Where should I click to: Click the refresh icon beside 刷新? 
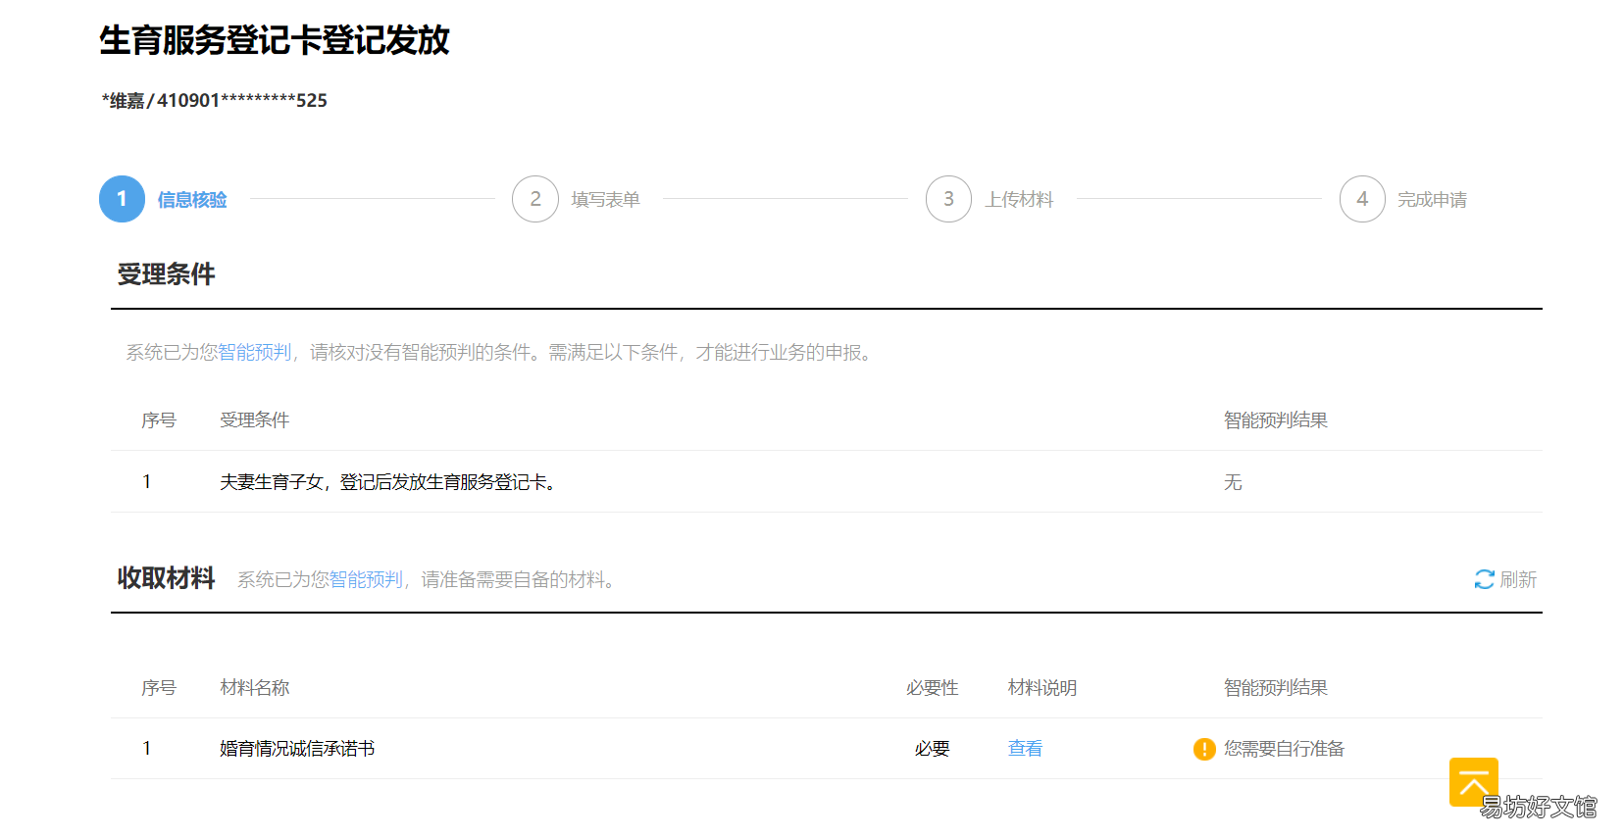coord(1484,579)
